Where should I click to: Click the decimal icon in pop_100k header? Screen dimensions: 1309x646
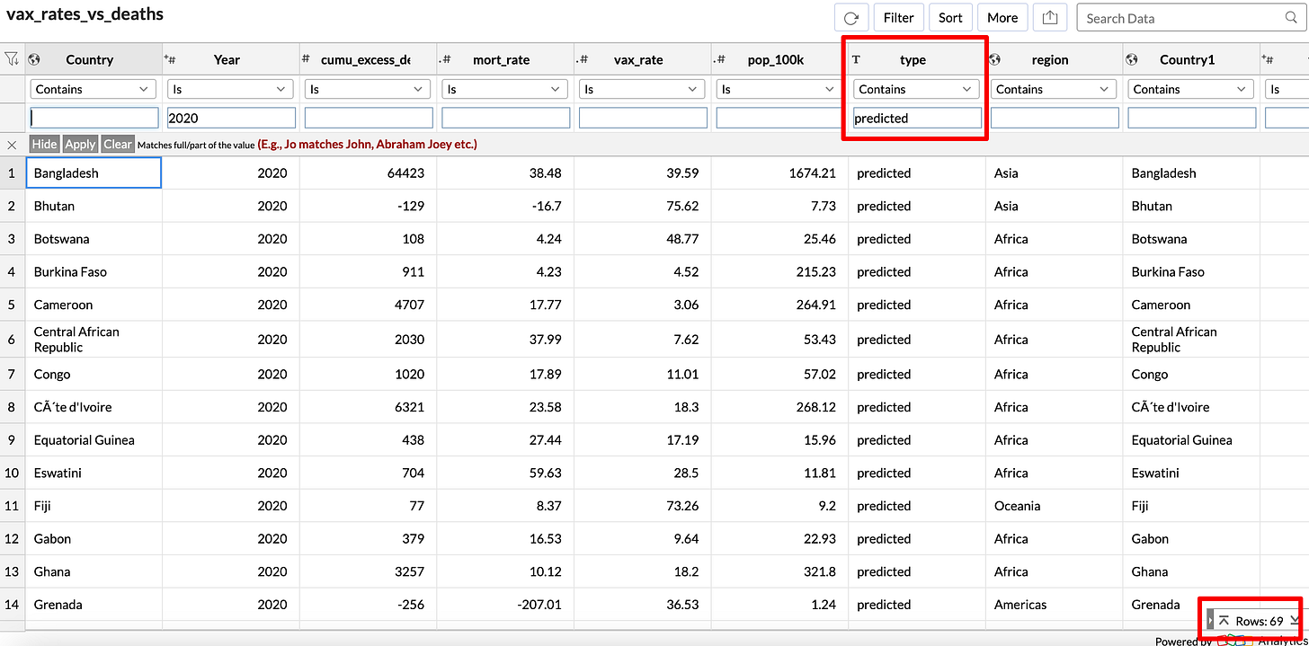pos(719,60)
